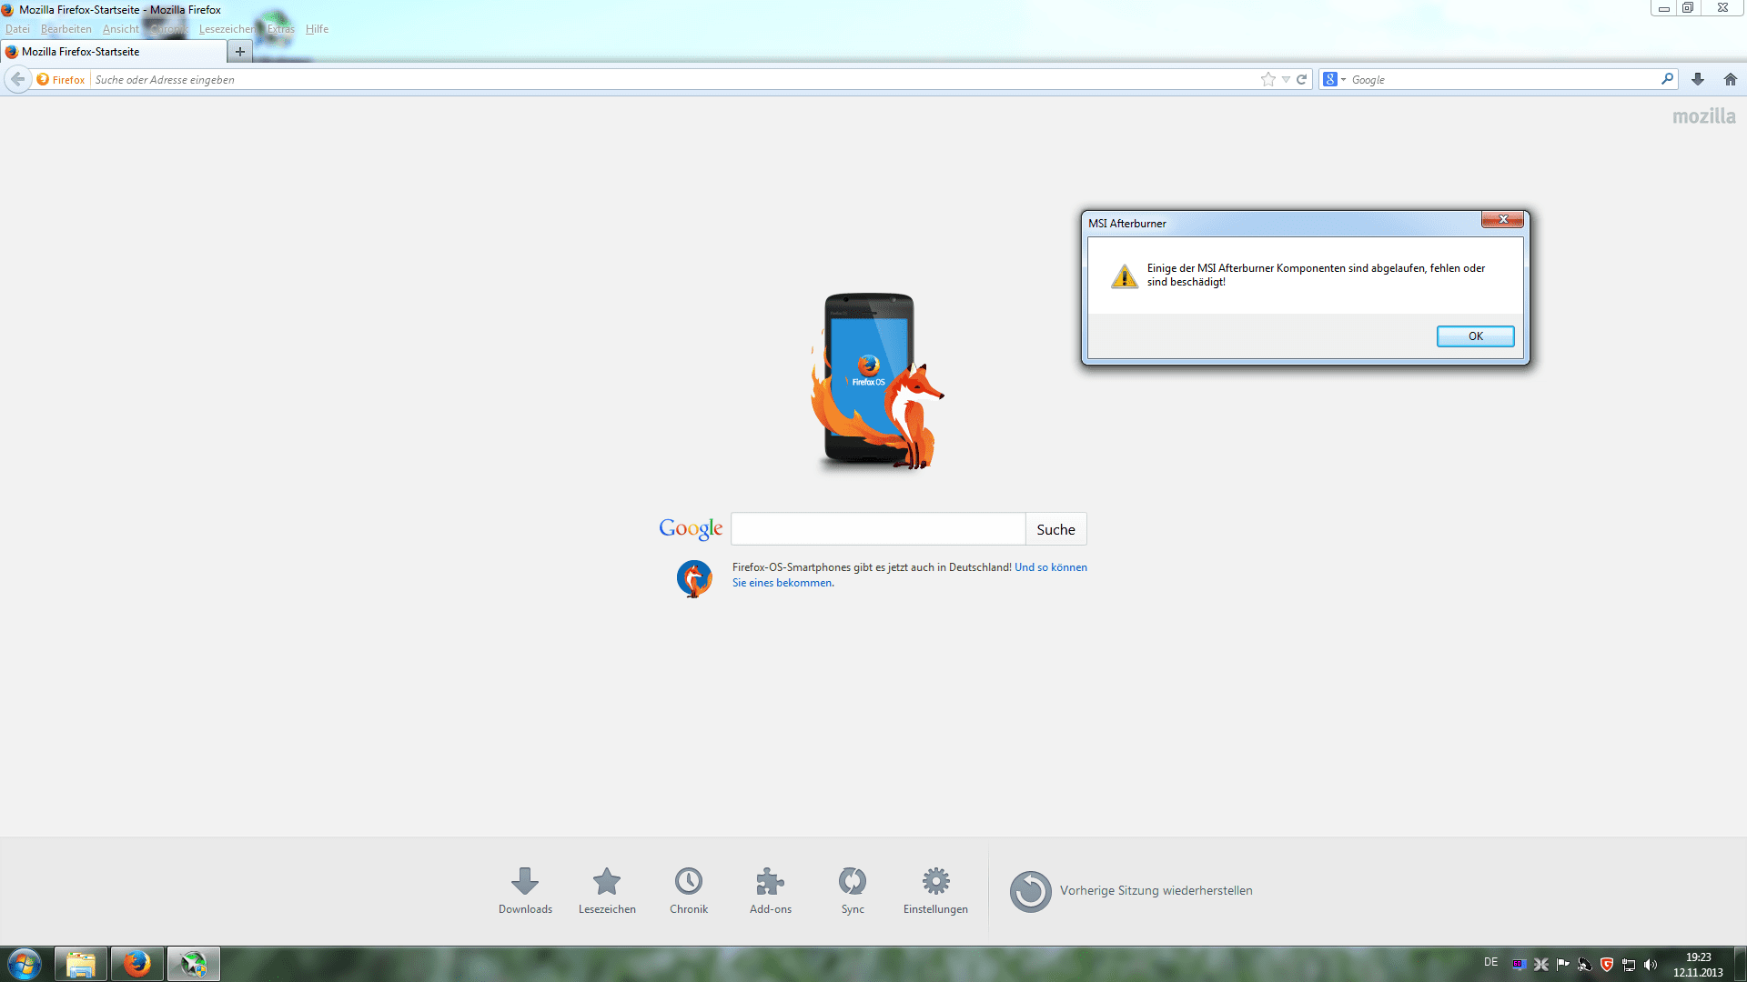Click the downloads arrow in toolbar
The width and height of the screenshot is (1747, 982).
pos(1698,80)
